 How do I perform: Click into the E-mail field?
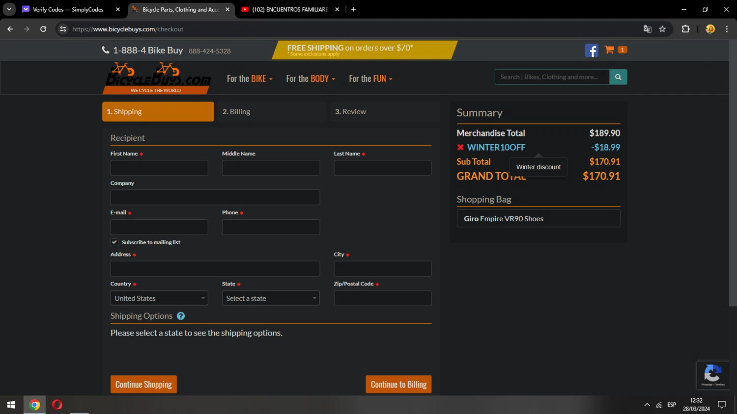[159, 227]
